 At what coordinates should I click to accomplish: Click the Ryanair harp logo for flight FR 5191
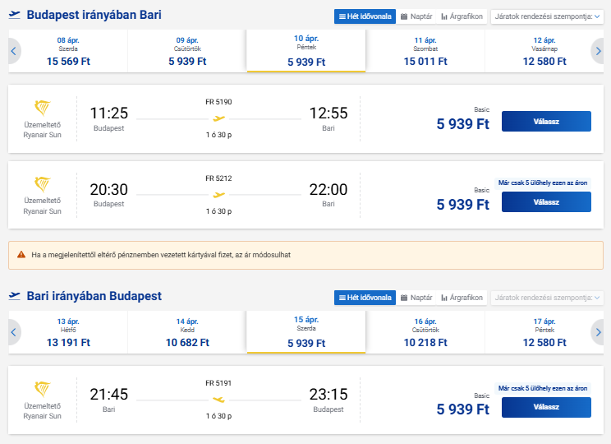click(x=42, y=389)
